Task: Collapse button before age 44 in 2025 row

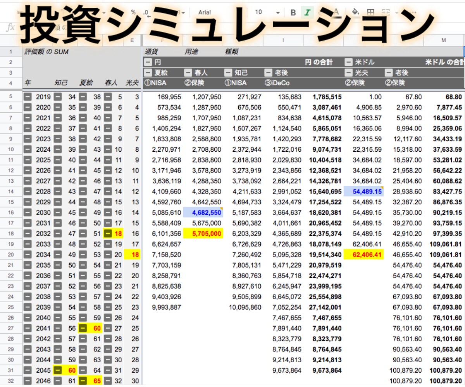Action: pos(83,160)
